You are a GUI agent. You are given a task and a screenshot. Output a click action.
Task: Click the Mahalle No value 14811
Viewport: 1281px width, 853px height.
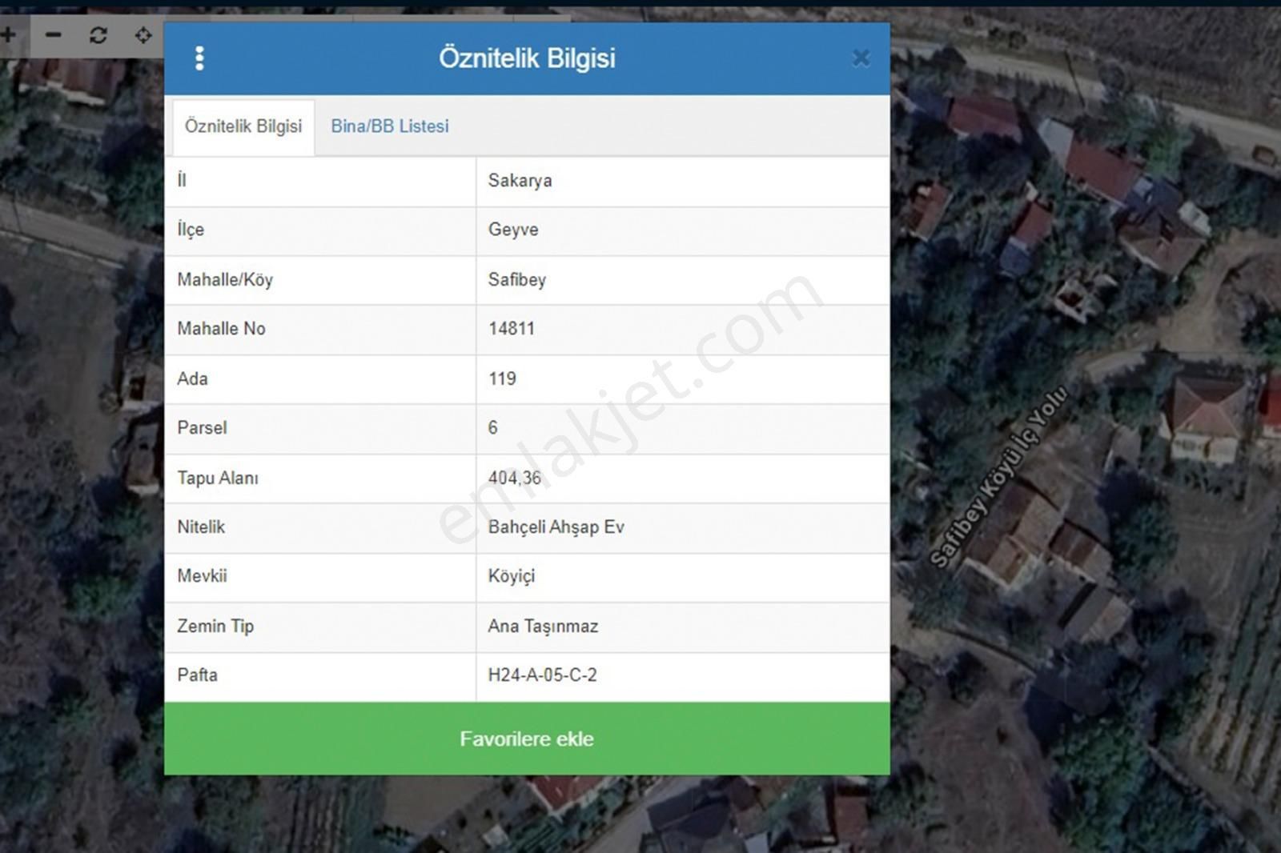tap(511, 329)
